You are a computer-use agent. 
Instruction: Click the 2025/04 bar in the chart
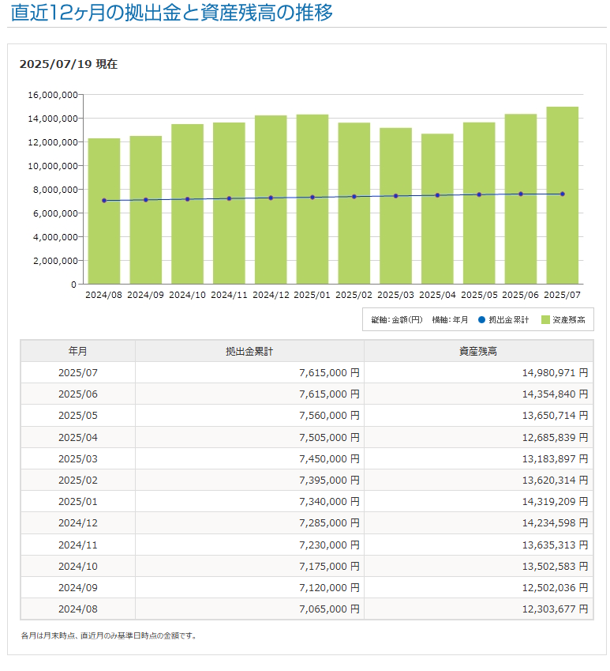(x=437, y=209)
